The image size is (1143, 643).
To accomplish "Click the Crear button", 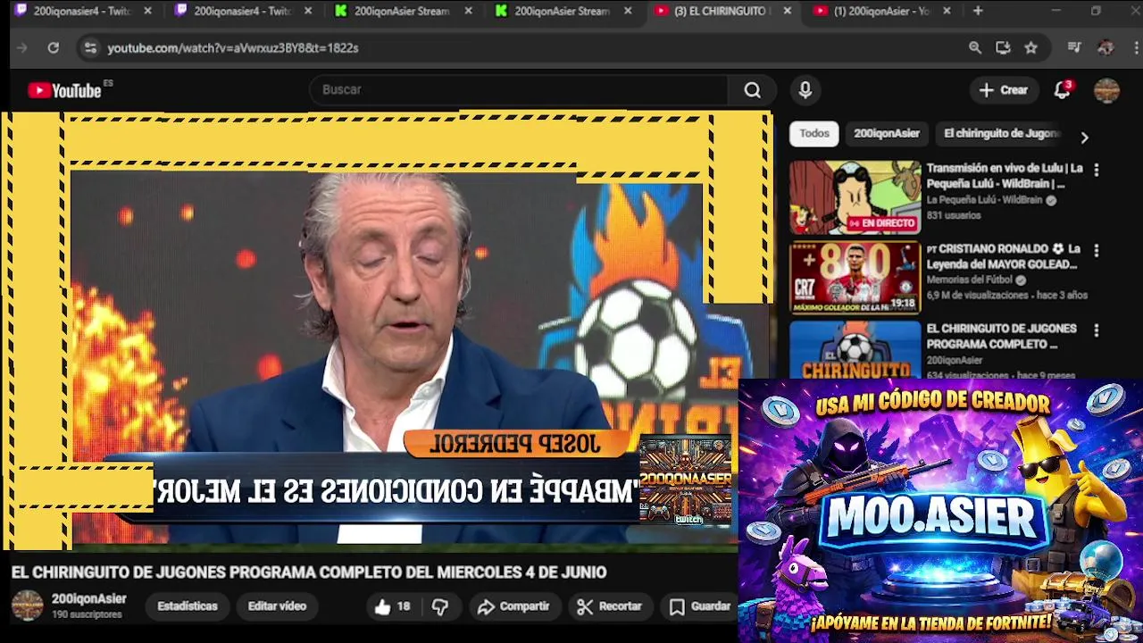I will click(1004, 90).
